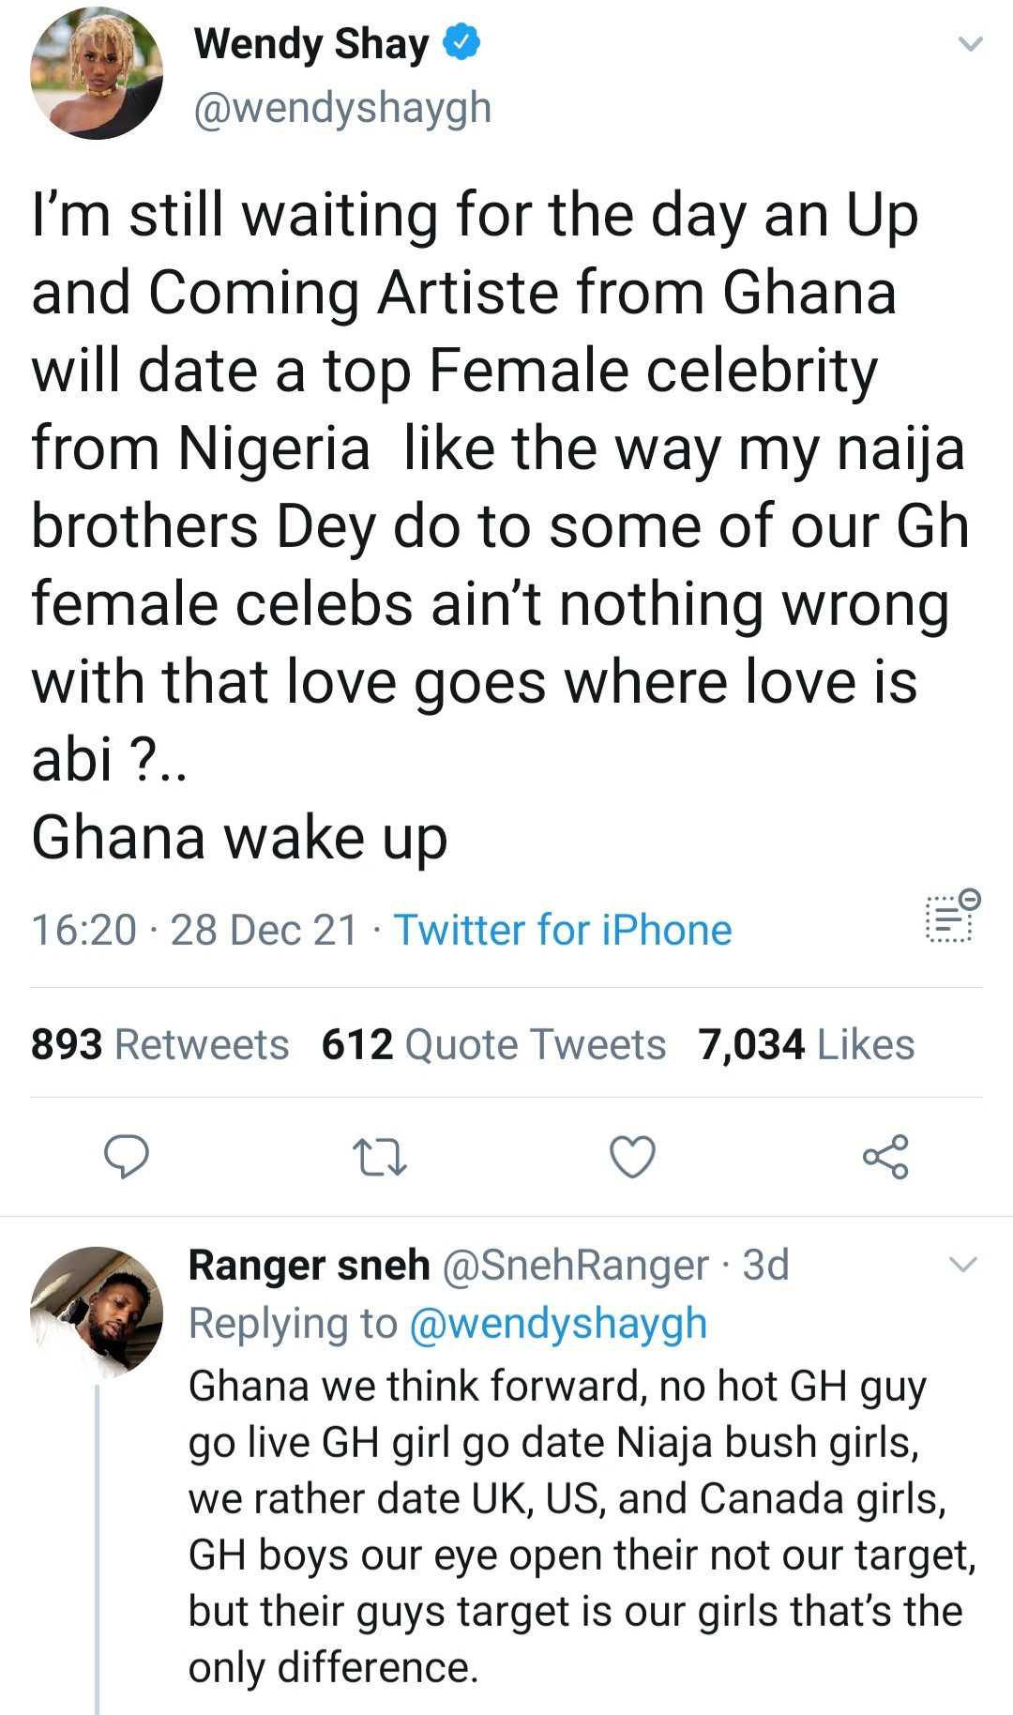Tap the @SnehRanger handle
Screen dimensions: 1013x1715
click(x=574, y=1265)
